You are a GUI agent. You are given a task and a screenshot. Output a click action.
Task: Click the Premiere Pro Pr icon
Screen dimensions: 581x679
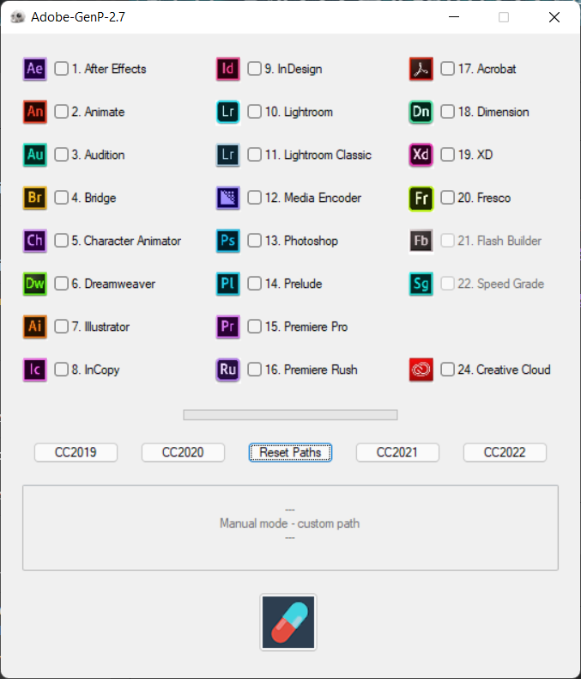click(x=227, y=327)
